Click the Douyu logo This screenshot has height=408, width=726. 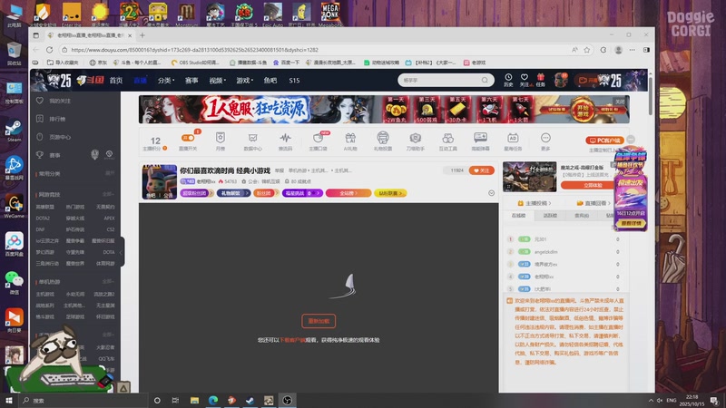pos(90,80)
